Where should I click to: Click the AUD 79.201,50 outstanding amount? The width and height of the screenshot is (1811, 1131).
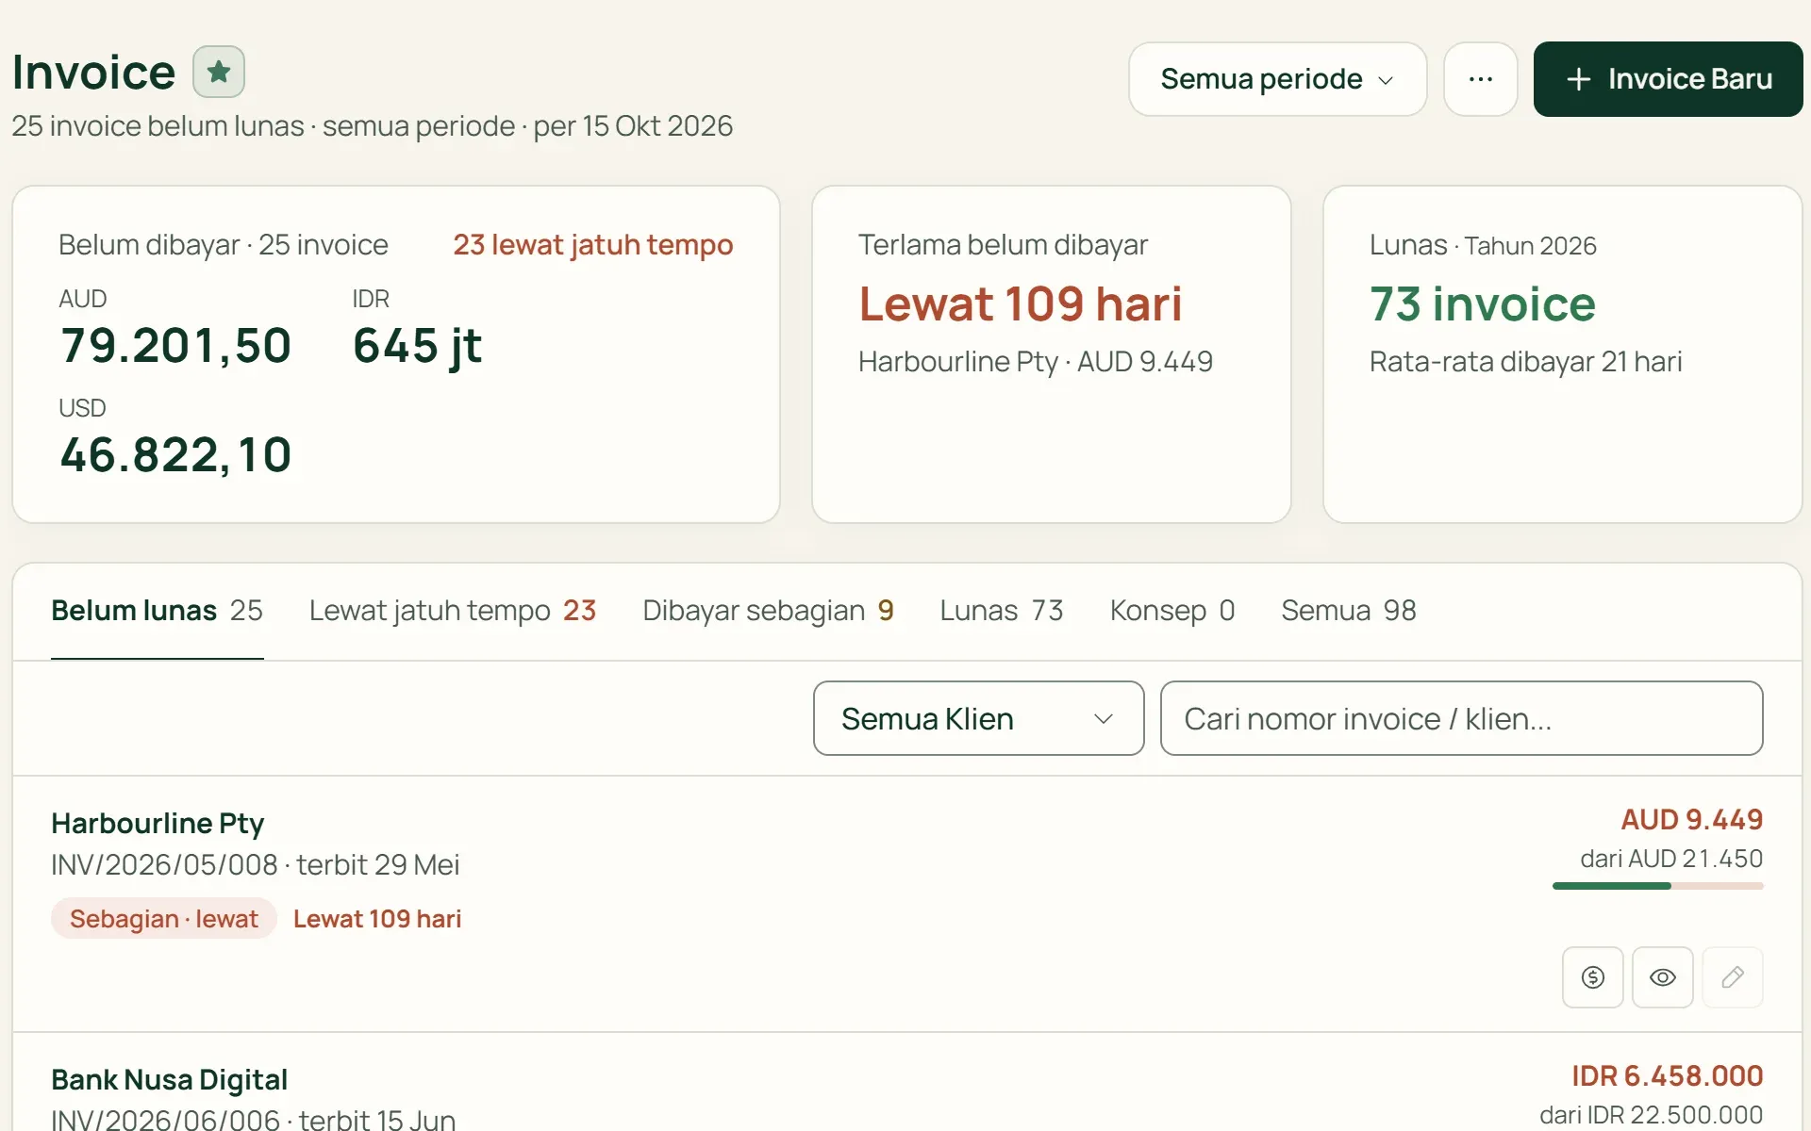pyautogui.click(x=175, y=345)
